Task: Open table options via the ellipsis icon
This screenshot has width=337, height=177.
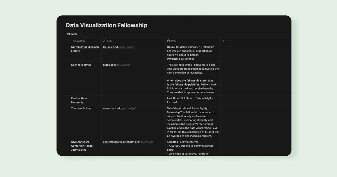Action: coord(229,41)
